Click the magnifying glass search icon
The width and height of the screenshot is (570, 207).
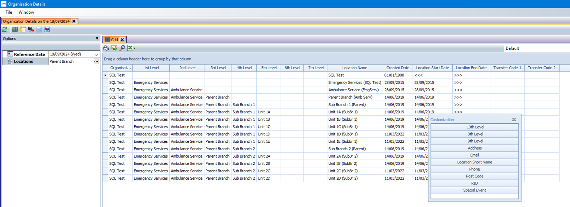coord(122,48)
